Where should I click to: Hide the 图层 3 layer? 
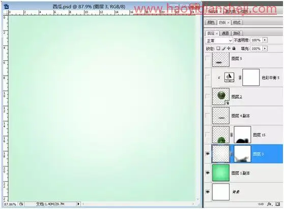point(208,154)
